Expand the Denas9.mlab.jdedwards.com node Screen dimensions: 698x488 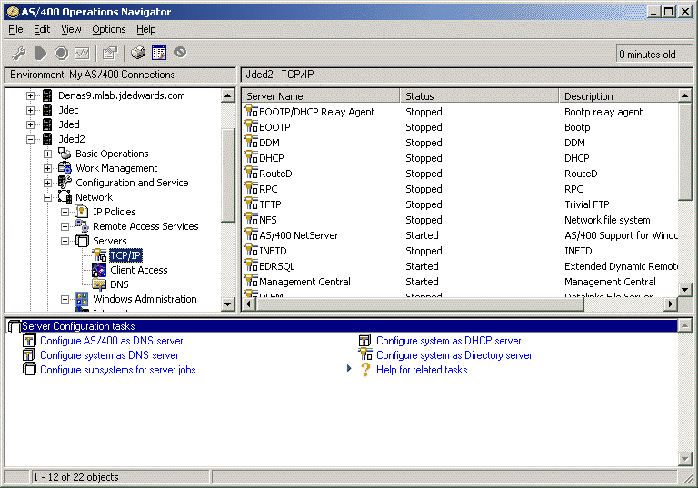click(x=31, y=95)
